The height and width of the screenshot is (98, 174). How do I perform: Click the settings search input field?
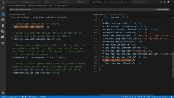coord(82,10)
